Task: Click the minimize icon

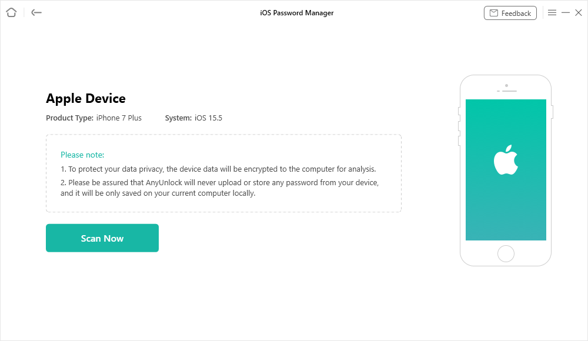Action: [565, 12]
